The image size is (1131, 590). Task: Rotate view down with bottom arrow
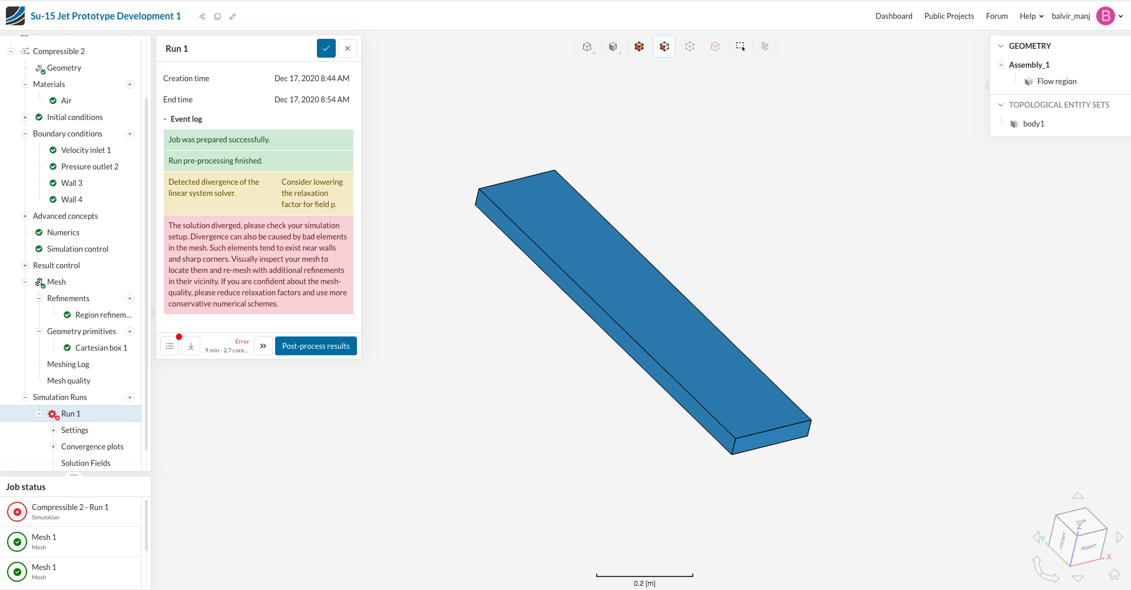(x=1078, y=579)
